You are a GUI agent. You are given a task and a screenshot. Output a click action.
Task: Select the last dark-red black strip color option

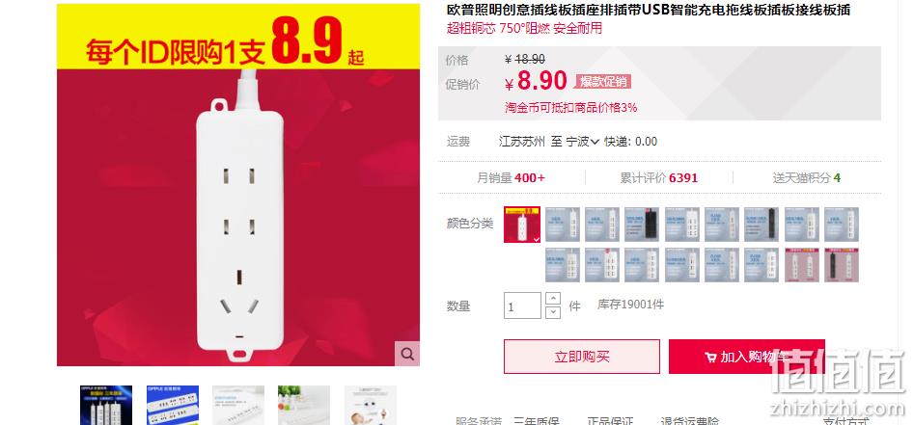tap(842, 265)
